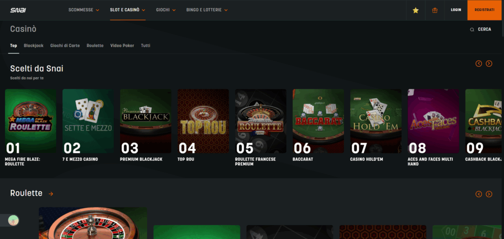Open favorites star icon

click(415, 10)
